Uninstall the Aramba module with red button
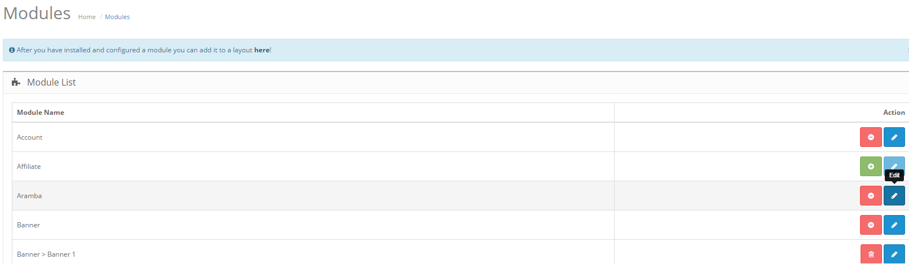 [x=871, y=196]
